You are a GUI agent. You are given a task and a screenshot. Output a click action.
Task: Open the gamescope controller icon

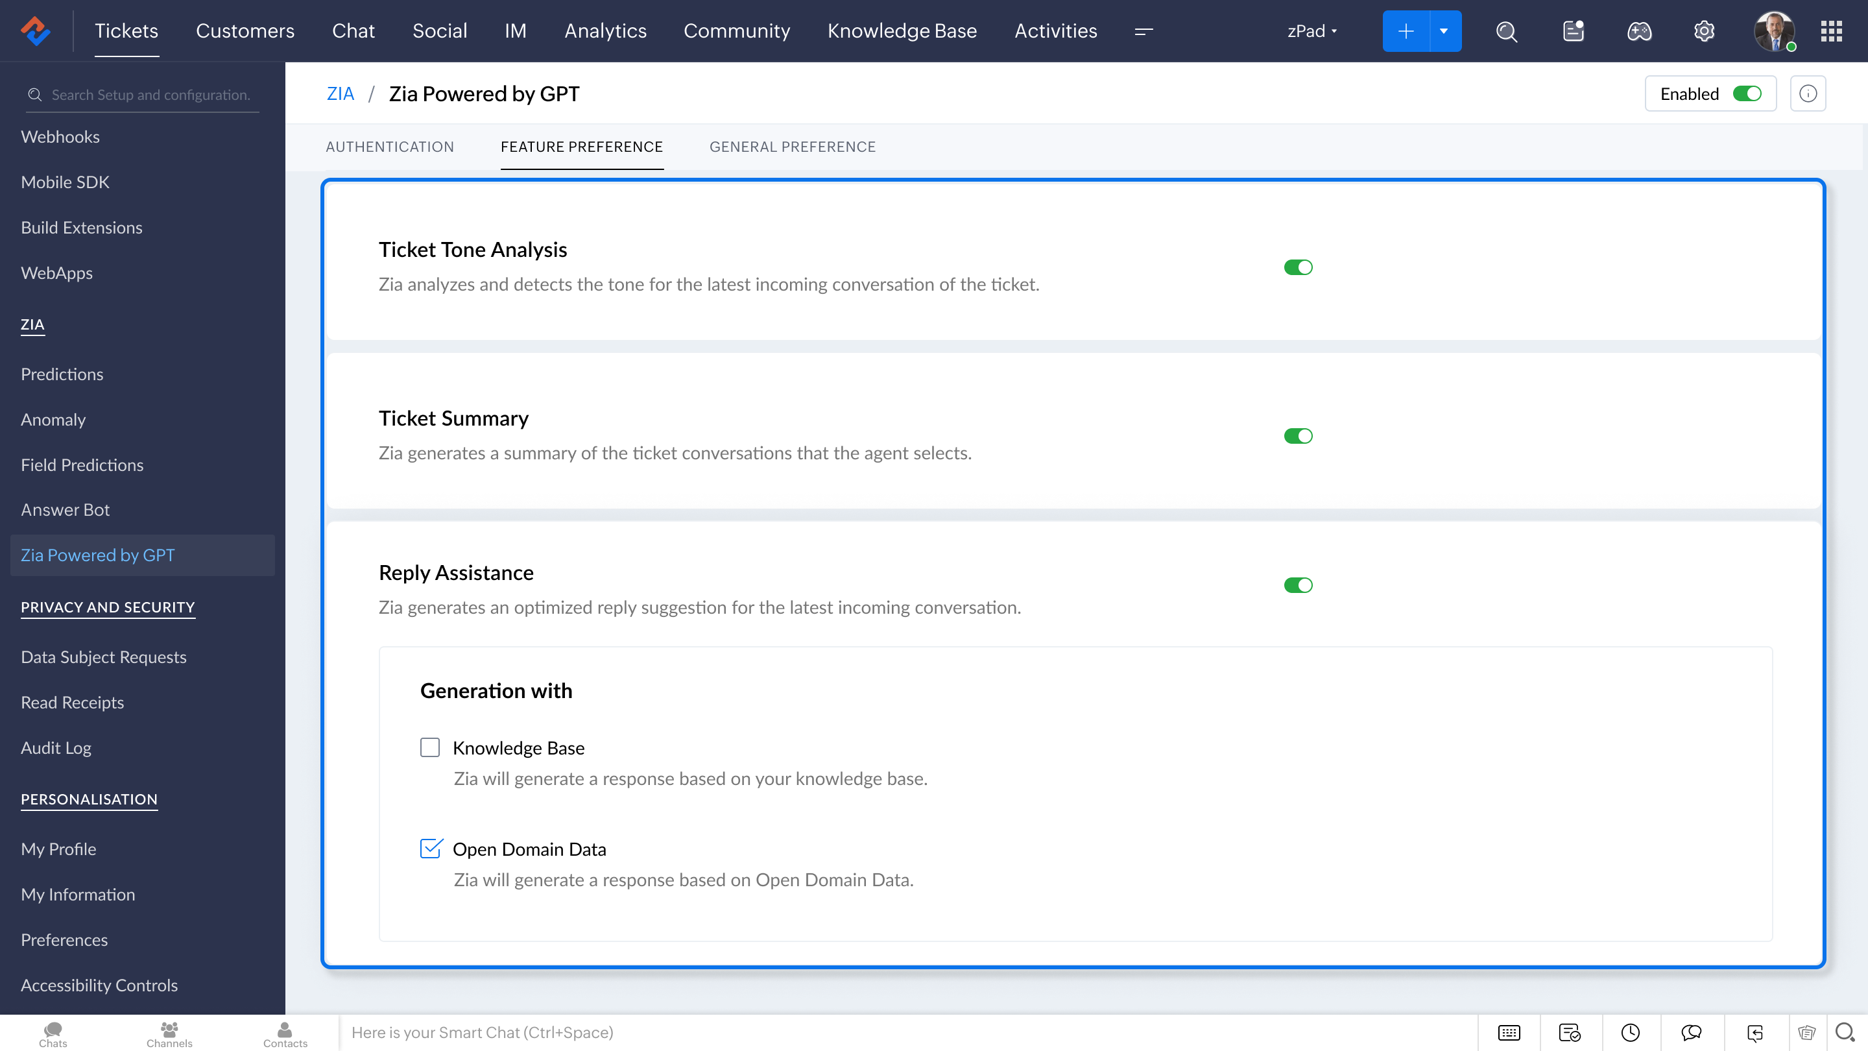1639,31
